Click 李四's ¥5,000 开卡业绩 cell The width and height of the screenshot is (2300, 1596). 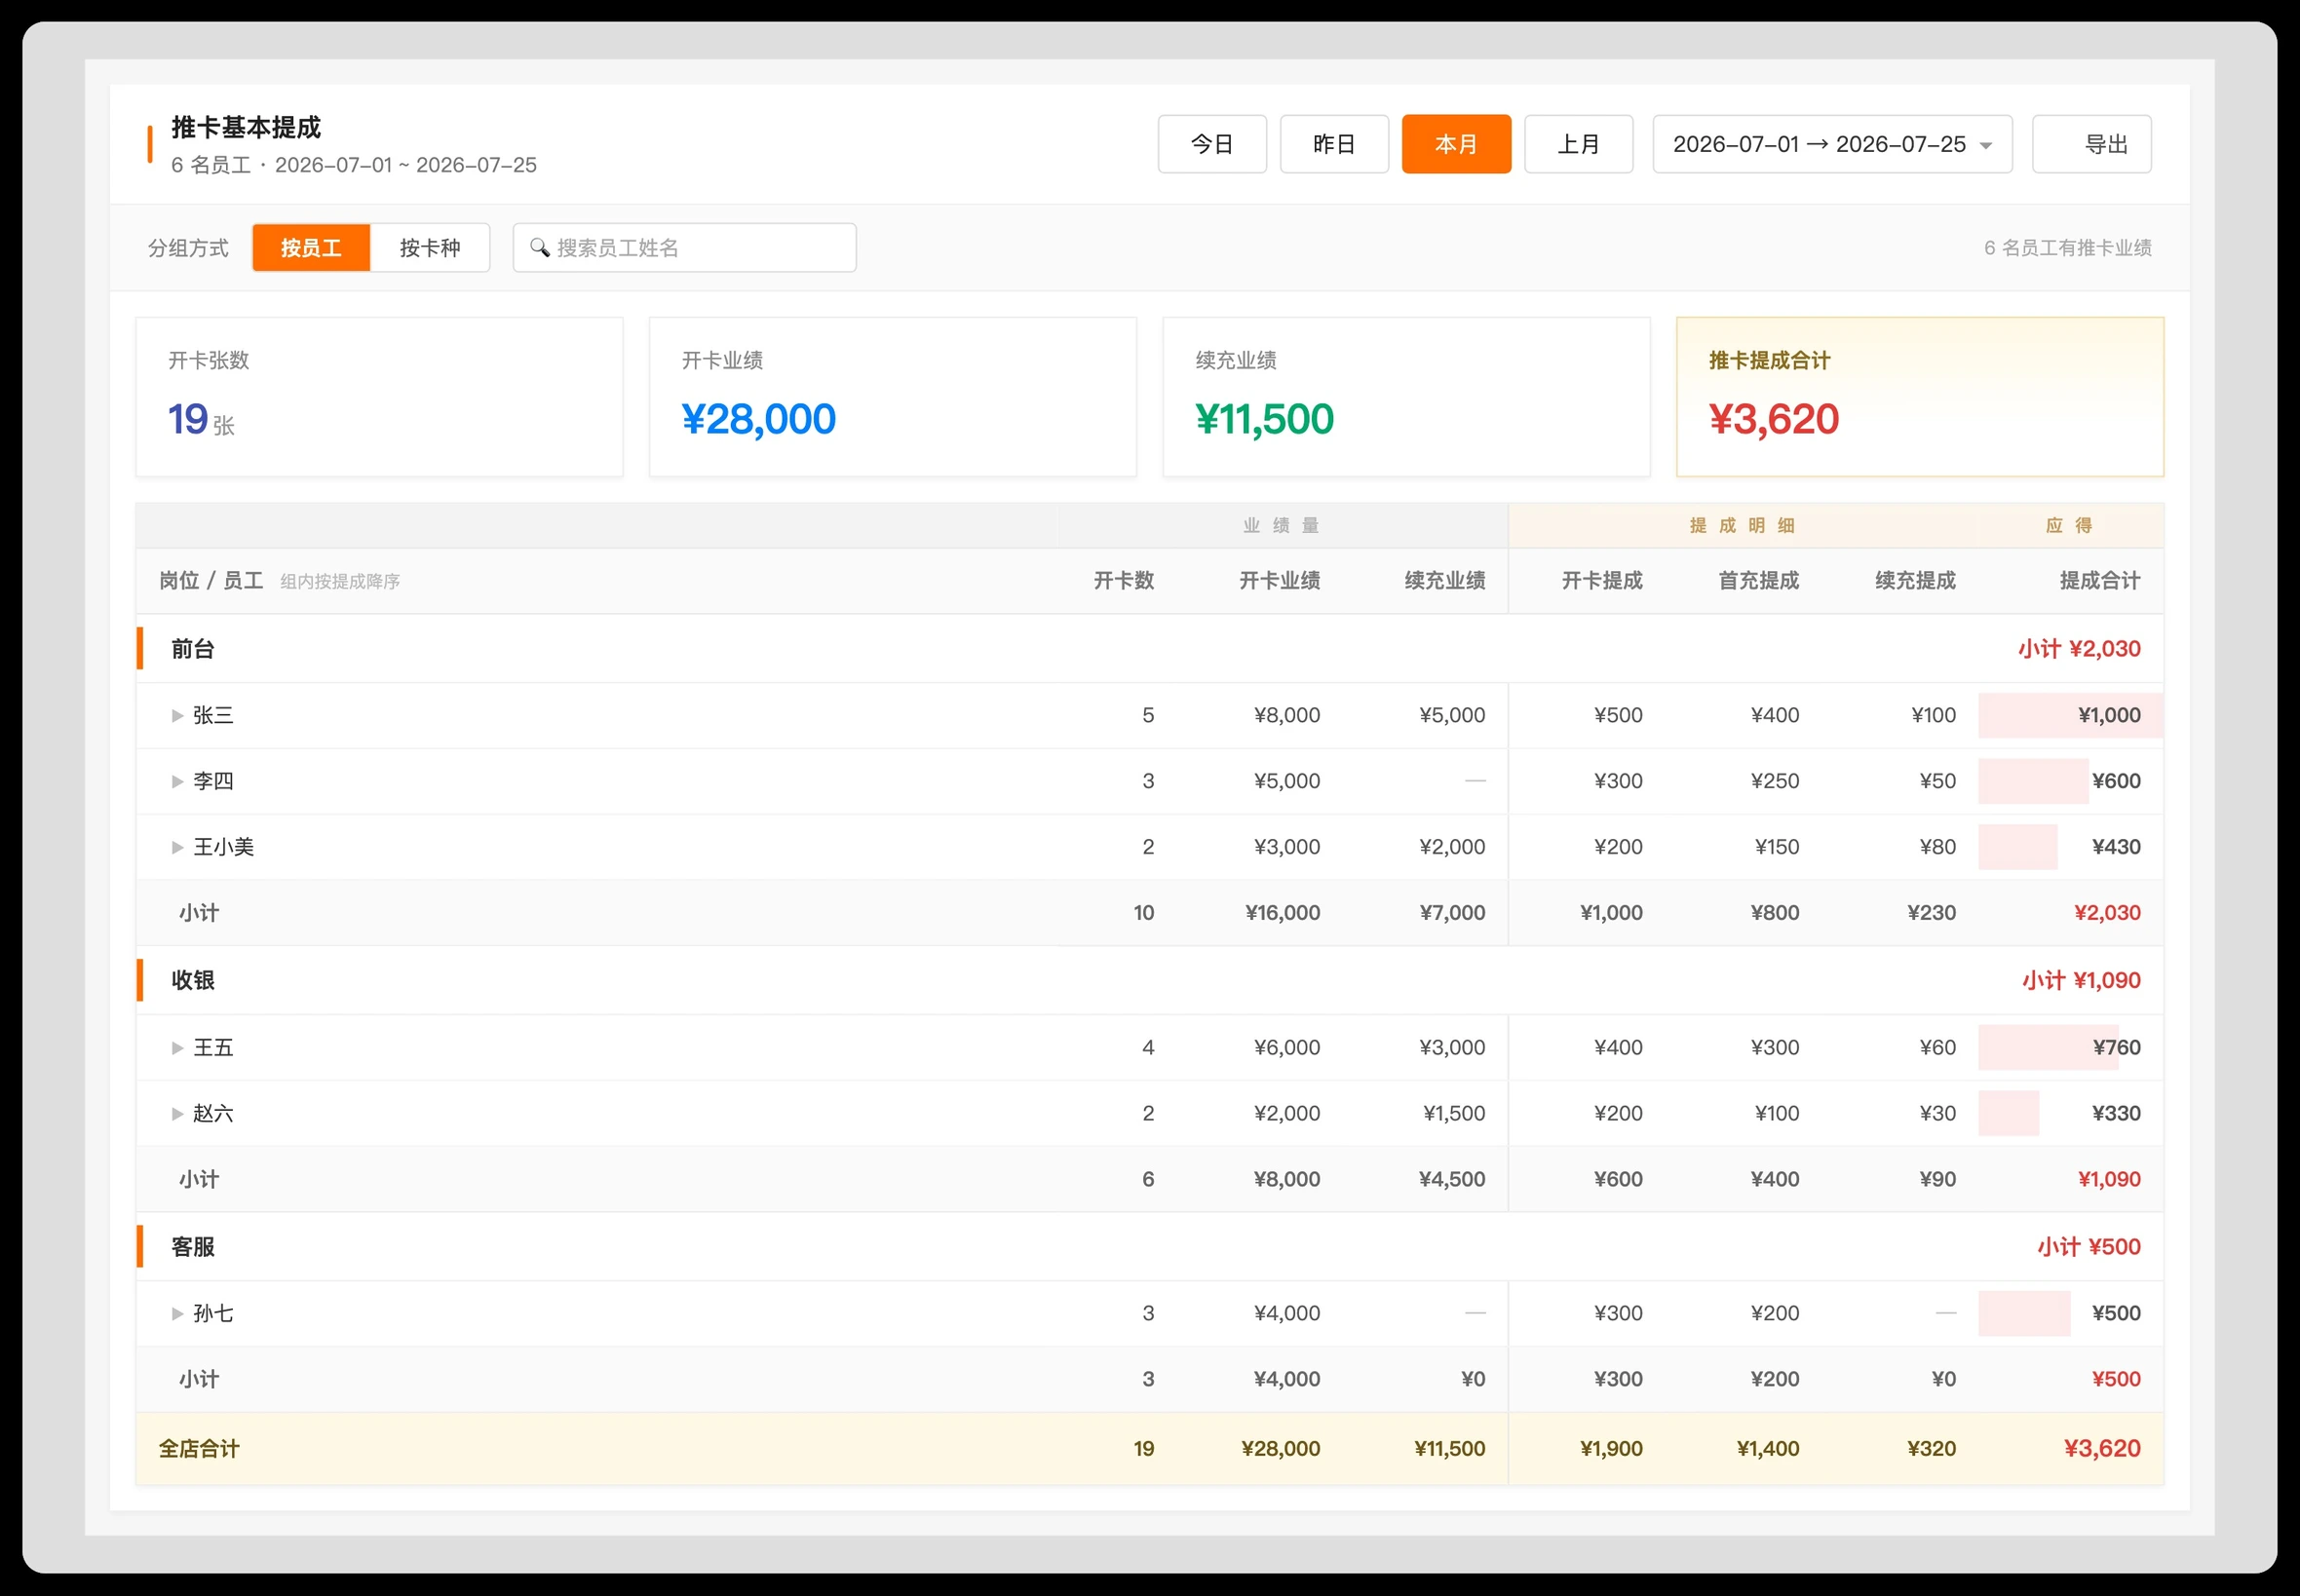[1287, 781]
